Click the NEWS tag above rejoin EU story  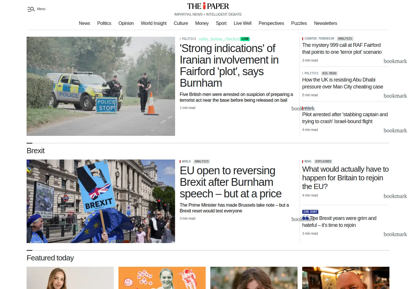pos(308,161)
